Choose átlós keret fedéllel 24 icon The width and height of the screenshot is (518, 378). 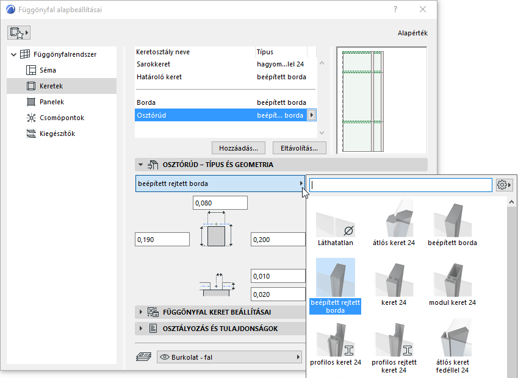[x=452, y=339]
